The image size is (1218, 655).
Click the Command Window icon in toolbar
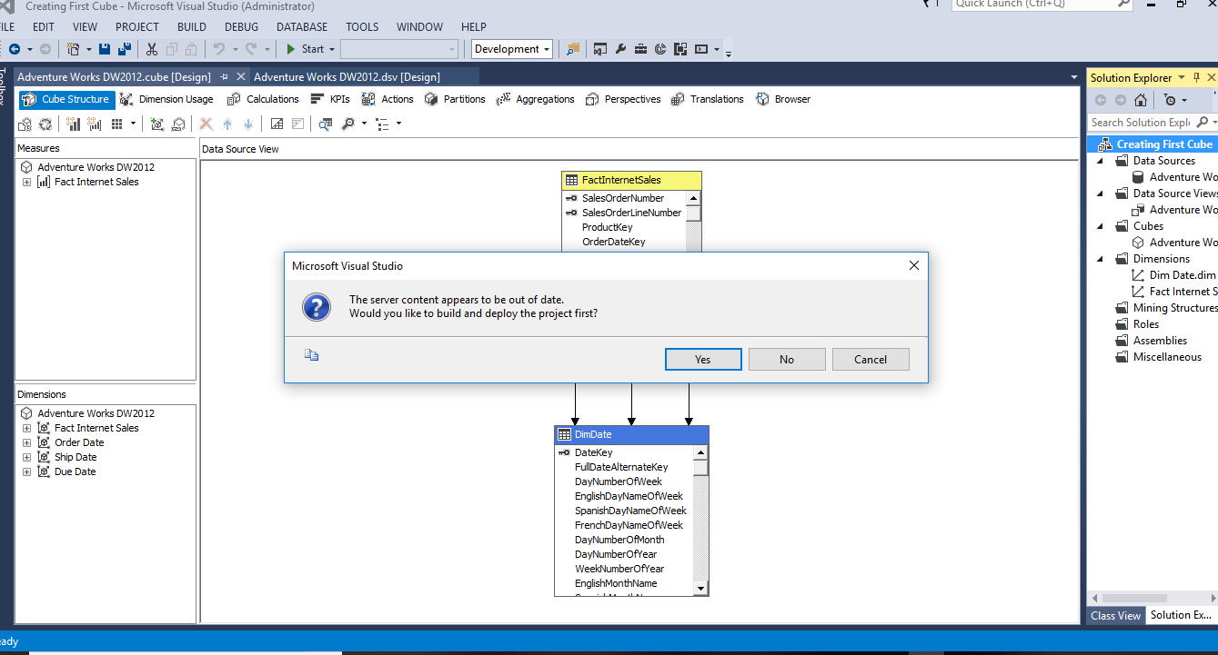pos(701,49)
